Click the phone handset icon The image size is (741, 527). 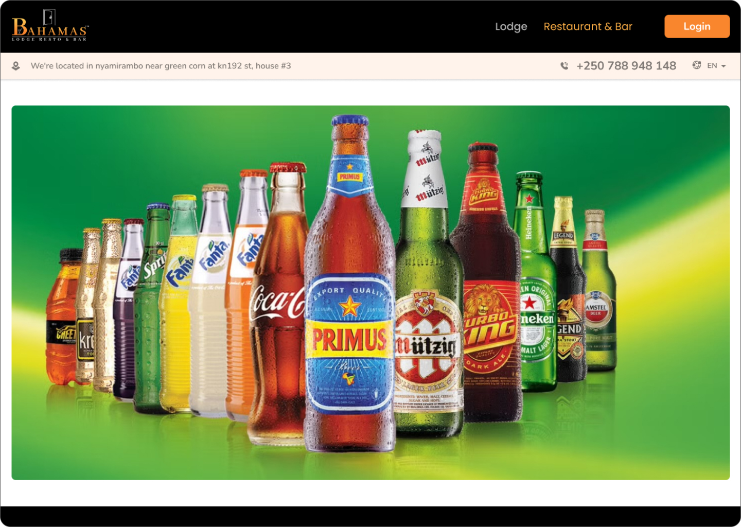564,66
